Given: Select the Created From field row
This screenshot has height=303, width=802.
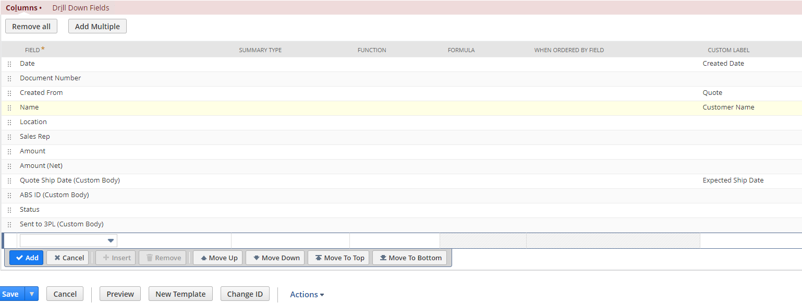Looking at the screenshot, I should coord(402,93).
